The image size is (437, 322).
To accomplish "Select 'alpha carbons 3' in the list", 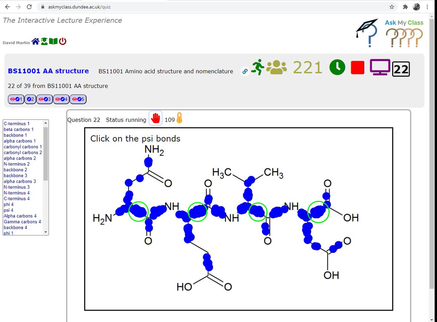I will coord(20,182).
